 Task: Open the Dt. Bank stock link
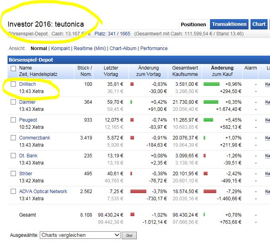(x=28, y=156)
